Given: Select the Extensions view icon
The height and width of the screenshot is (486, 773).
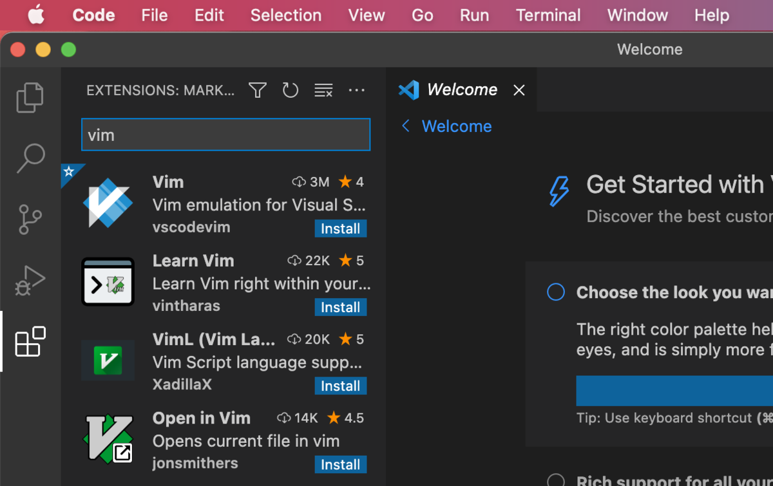Looking at the screenshot, I should (30, 342).
